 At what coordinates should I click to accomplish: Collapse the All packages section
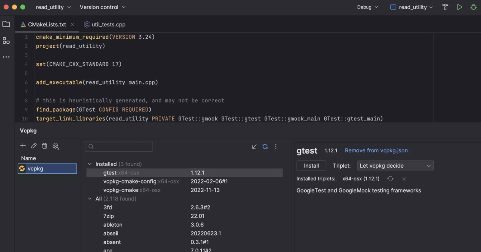pos(89,198)
